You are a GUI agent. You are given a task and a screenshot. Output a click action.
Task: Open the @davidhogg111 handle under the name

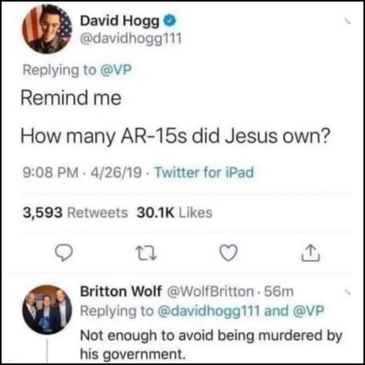(131, 39)
